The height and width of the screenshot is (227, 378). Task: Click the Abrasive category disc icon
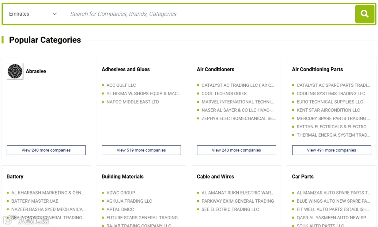click(15, 71)
